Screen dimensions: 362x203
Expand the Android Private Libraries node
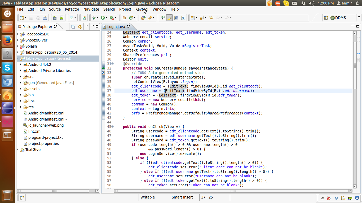point(21,71)
